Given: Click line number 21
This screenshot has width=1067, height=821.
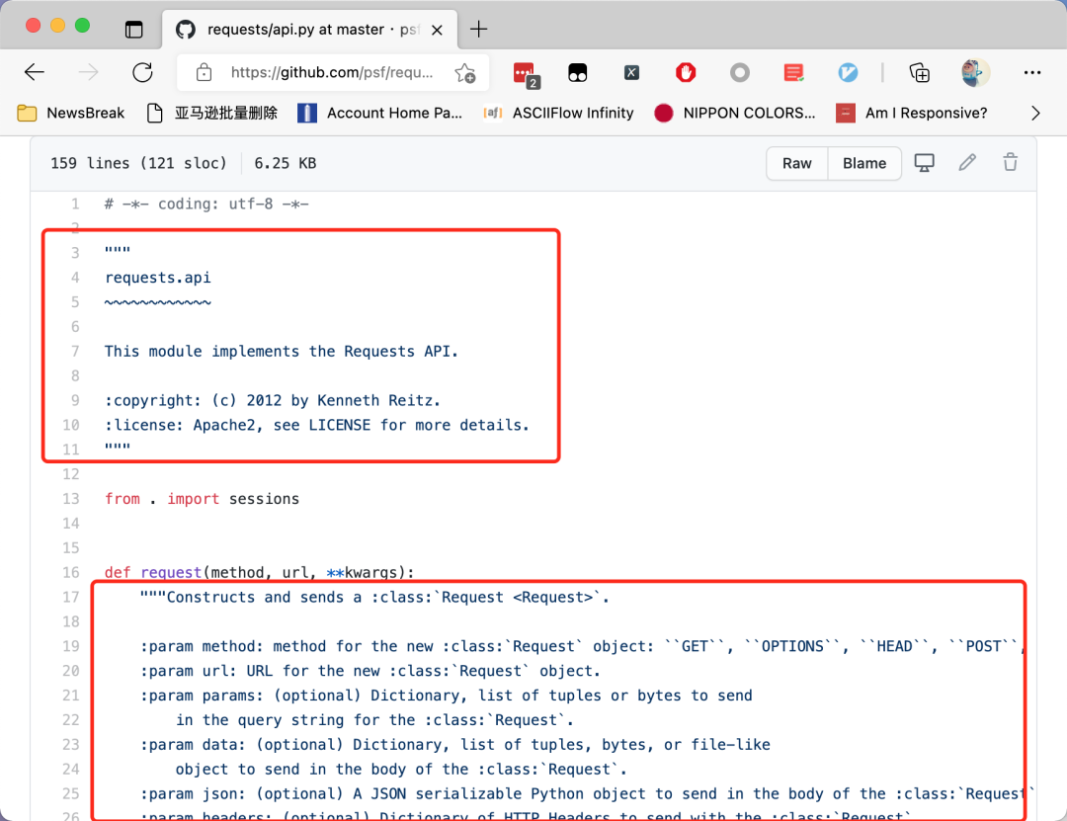Looking at the screenshot, I should (71, 696).
